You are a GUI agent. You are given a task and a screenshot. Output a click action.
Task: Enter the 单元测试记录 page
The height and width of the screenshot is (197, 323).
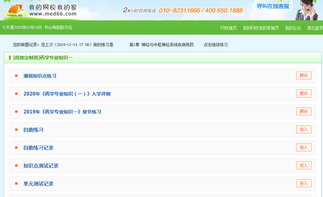304,183
